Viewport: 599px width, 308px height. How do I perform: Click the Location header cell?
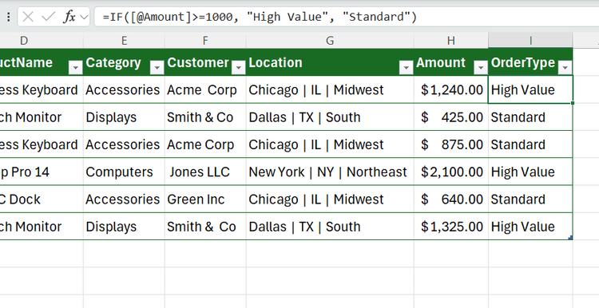pyautogui.click(x=330, y=62)
